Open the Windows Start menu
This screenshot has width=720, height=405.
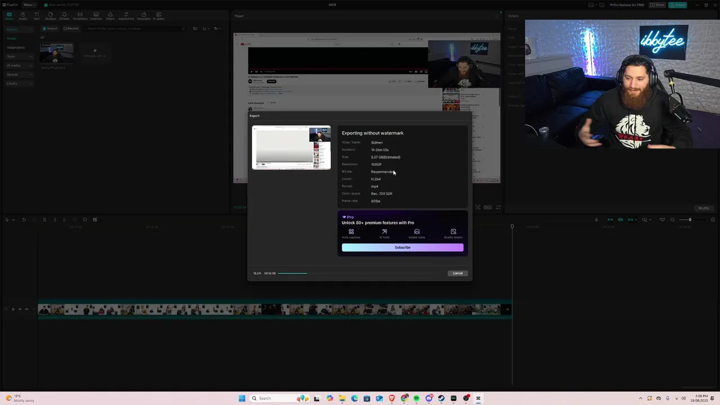[x=242, y=398]
